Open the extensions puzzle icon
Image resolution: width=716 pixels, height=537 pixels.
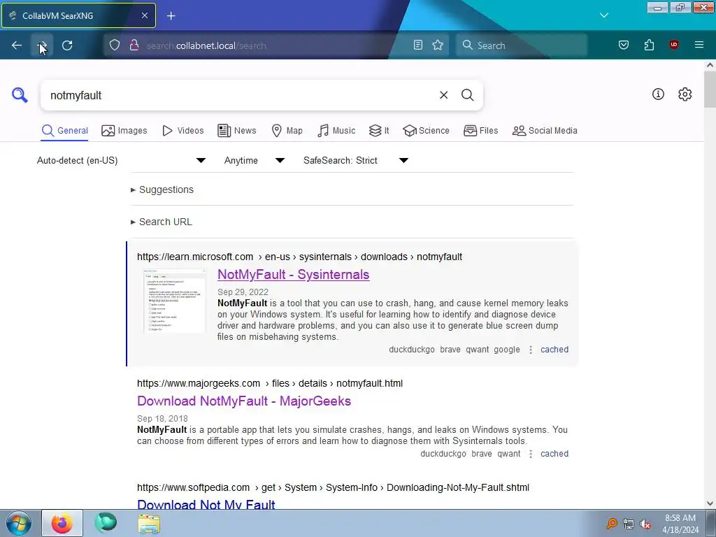tap(649, 45)
